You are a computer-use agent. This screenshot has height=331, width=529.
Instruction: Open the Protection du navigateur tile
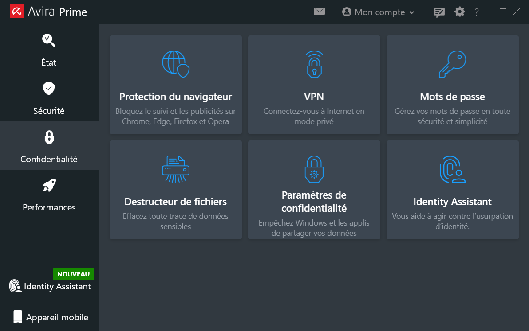(x=175, y=85)
